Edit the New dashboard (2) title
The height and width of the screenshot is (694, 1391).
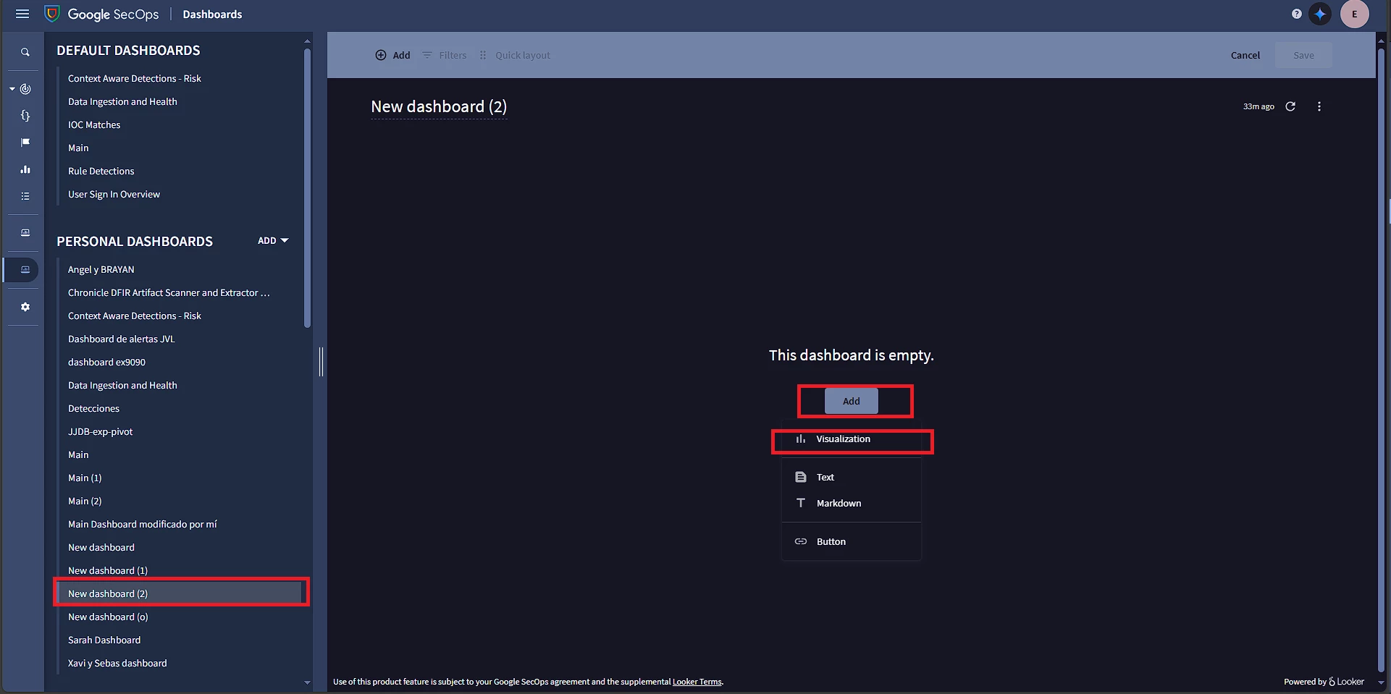(439, 107)
